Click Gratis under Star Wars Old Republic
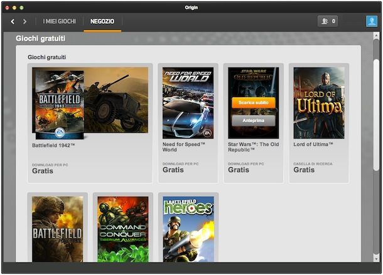 pos(239,170)
